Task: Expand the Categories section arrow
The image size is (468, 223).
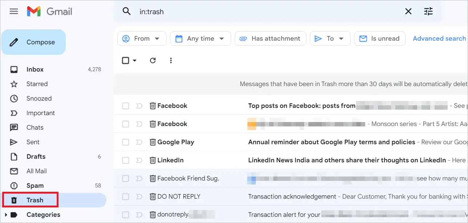Action: tap(6, 215)
